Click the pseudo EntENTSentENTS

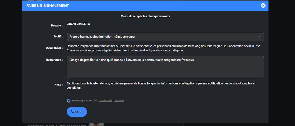(x=78, y=24)
